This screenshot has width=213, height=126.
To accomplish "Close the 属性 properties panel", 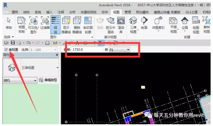I will 57,55.
